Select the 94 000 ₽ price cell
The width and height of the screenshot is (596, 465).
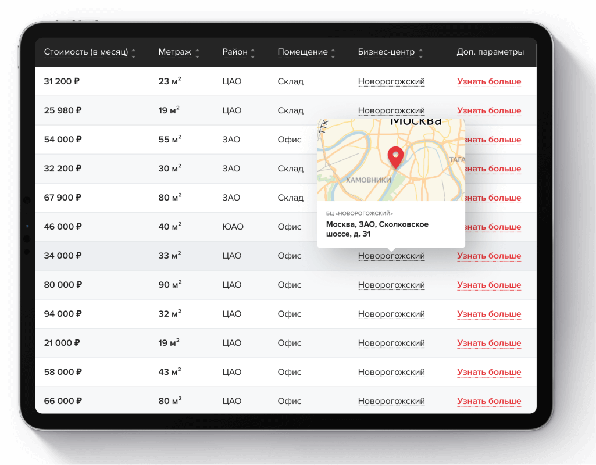[x=63, y=314]
